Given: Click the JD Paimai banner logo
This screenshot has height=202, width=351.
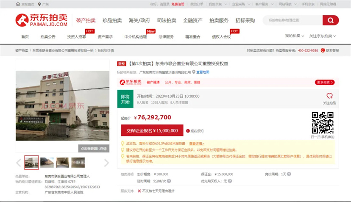Looking at the screenshot, I should (x=131, y=82).
